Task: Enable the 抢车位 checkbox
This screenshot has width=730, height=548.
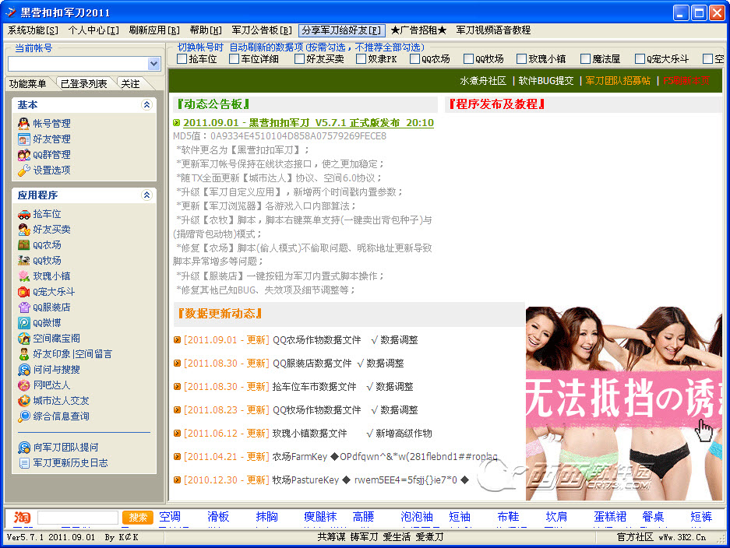Action: 182,59
